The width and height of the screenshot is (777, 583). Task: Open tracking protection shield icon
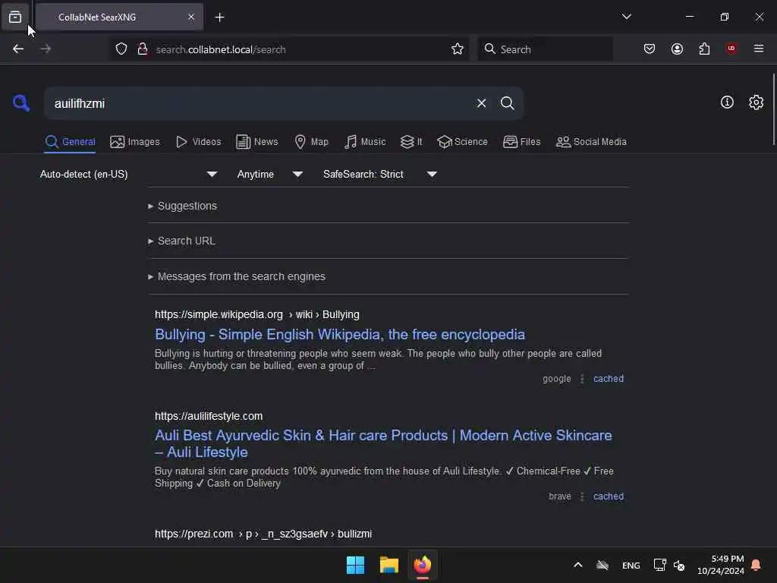[121, 49]
